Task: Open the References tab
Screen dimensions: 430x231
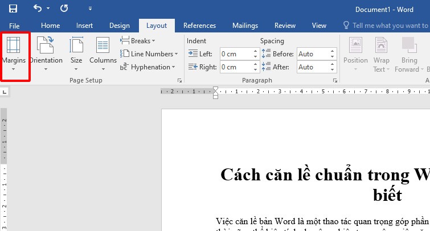Action: 199,26
